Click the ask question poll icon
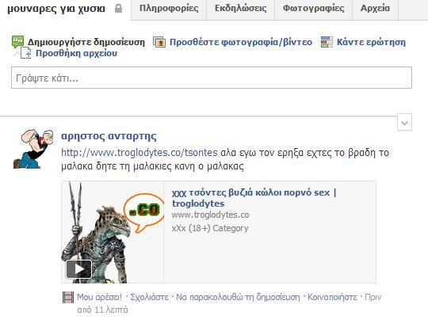 [x=327, y=42]
